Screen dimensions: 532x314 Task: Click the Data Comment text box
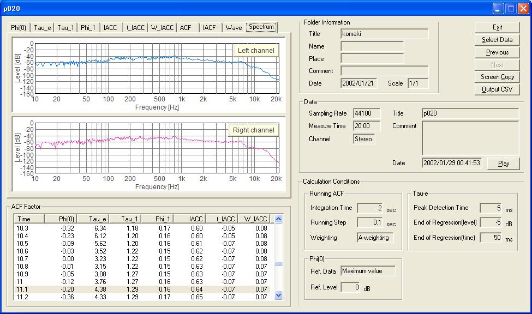(x=470, y=138)
